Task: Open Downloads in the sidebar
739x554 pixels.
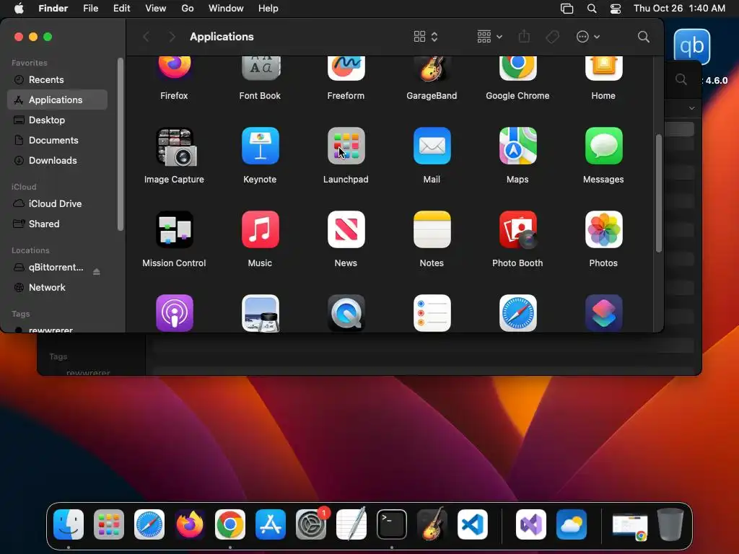Action: pyautogui.click(x=58, y=161)
